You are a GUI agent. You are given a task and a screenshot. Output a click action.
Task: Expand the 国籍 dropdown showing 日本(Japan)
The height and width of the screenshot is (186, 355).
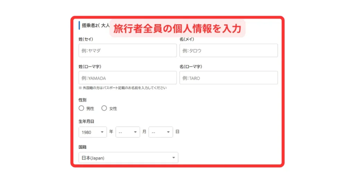(x=128, y=158)
